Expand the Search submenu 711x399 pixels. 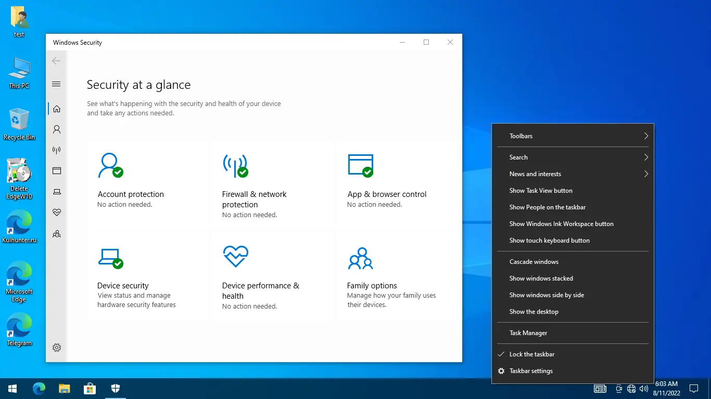pos(573,157)
